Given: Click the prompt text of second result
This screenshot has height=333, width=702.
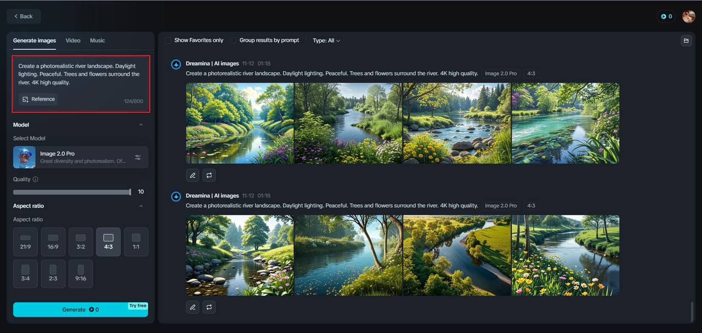Looking at the screenshot, I should [x=332, y=205].
